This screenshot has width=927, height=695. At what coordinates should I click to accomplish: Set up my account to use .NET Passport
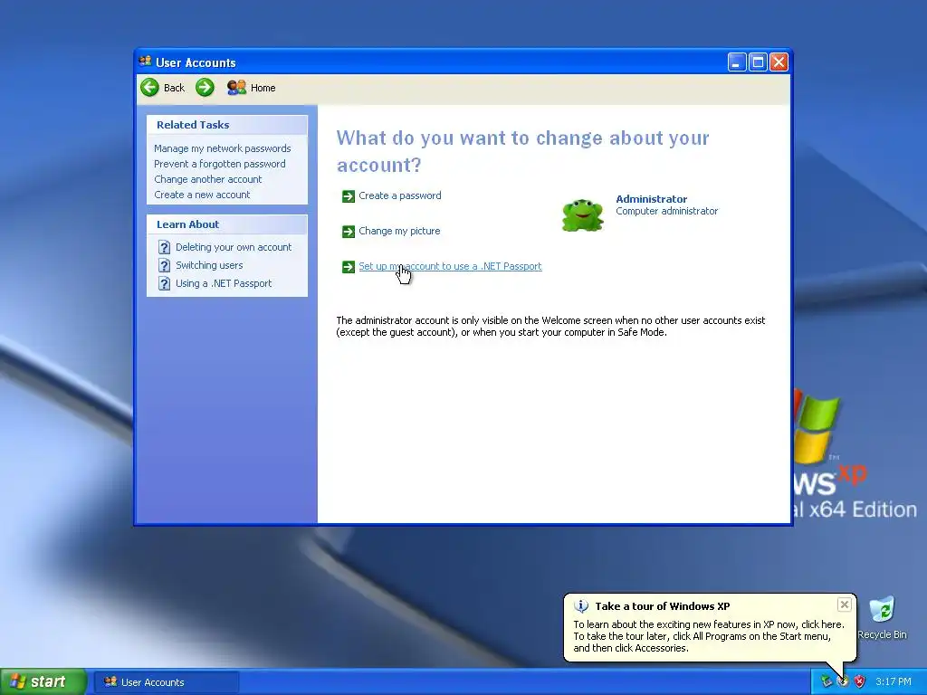pyautogui.click(x=450, y=267)
